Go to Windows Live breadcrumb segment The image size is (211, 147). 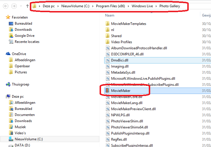(x=142, y=6)
